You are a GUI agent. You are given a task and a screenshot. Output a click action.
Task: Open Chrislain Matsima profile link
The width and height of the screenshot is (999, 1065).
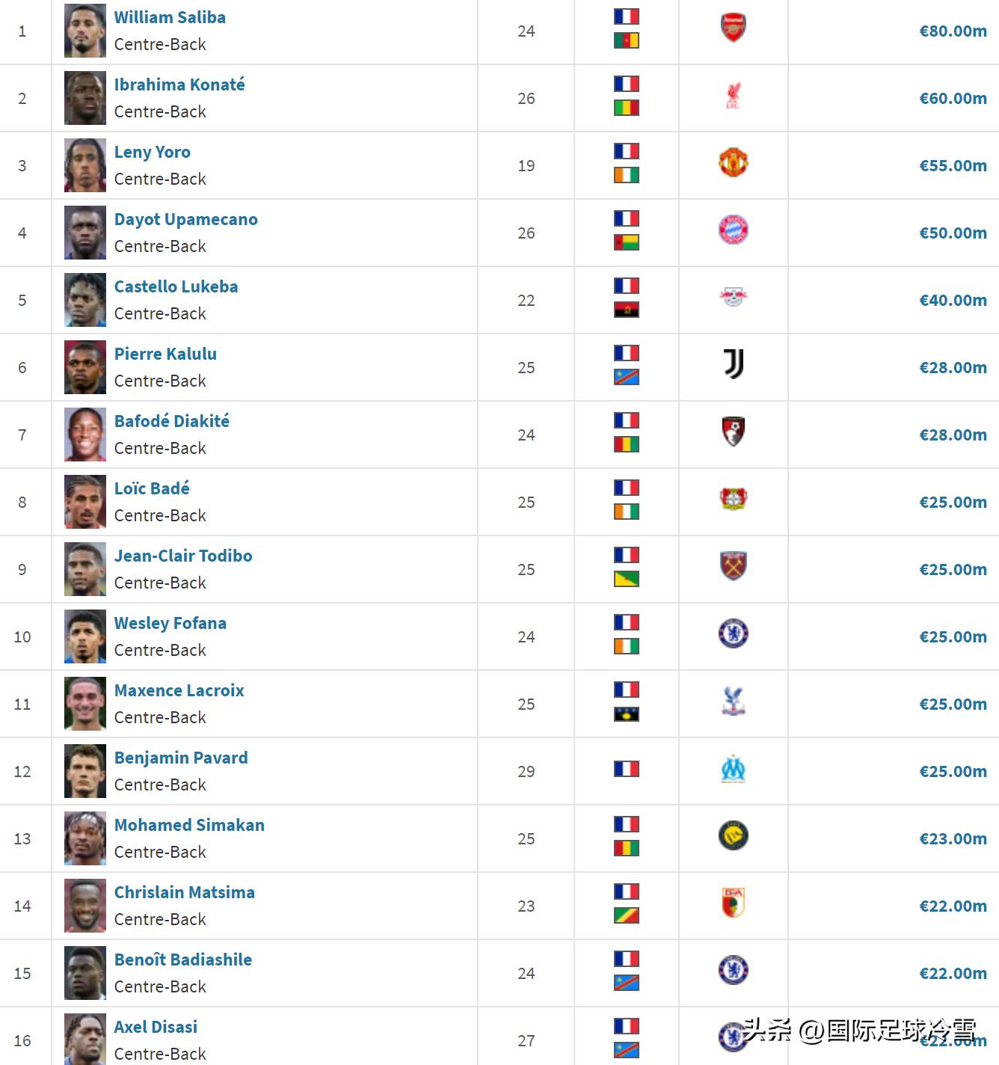tap(184, 892)
